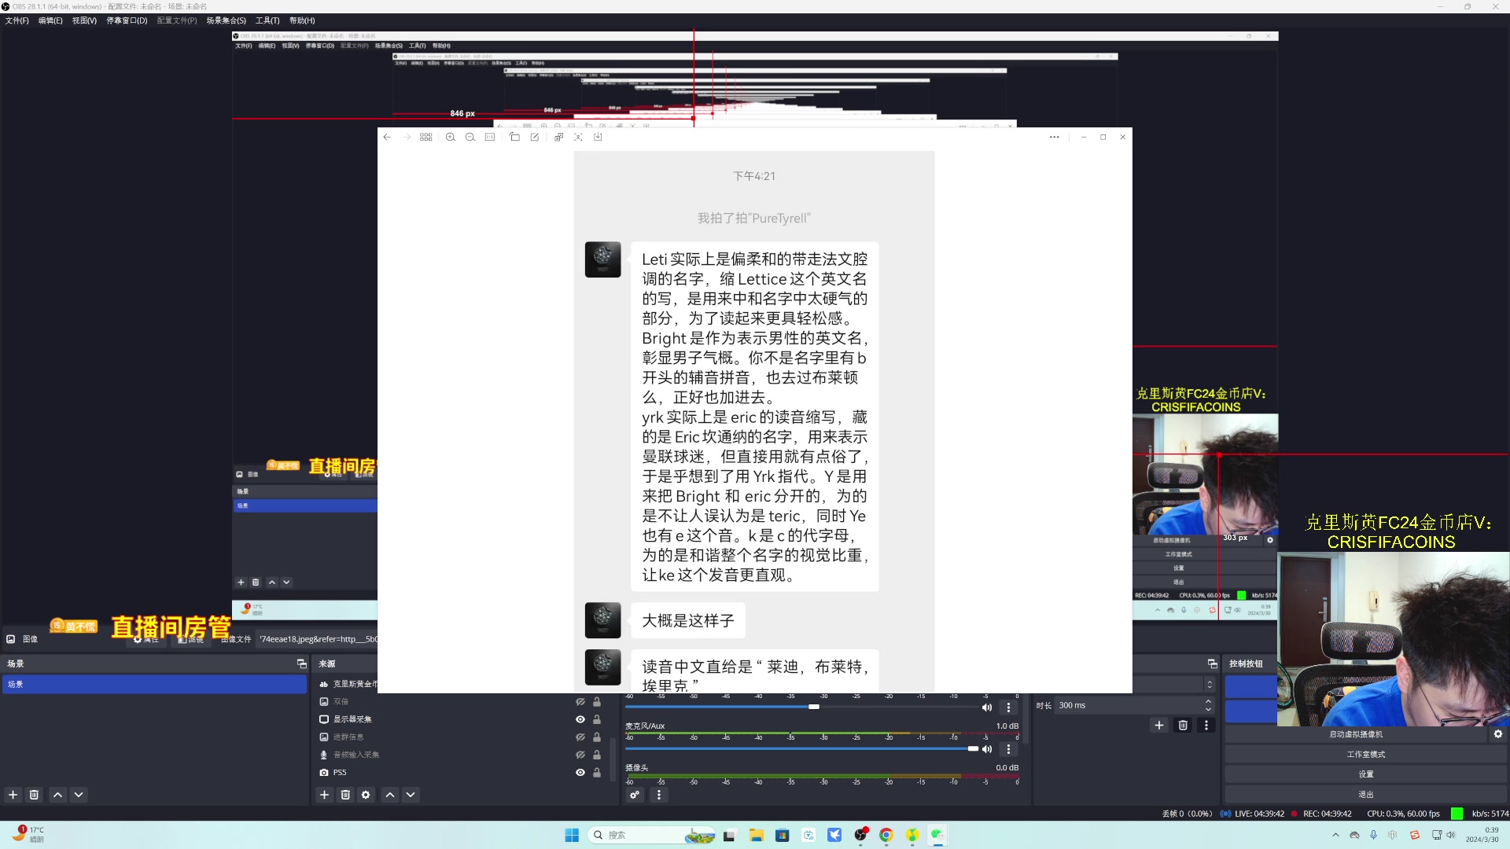1510x849 pixels.
Task: Rotate the image in the viewer
Action: [515, 137]
